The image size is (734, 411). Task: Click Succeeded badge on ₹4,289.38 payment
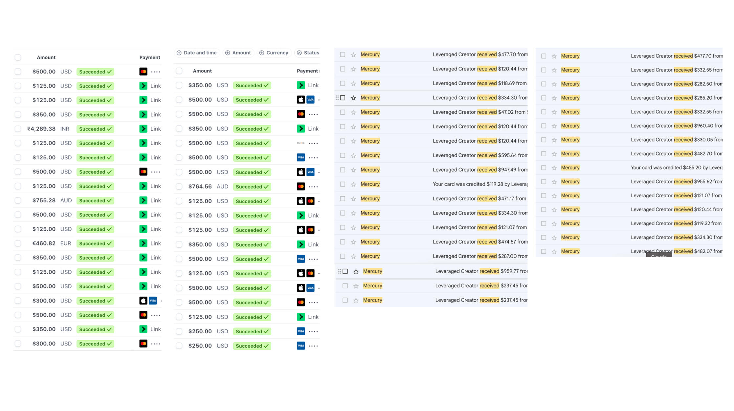click(95, 129)
